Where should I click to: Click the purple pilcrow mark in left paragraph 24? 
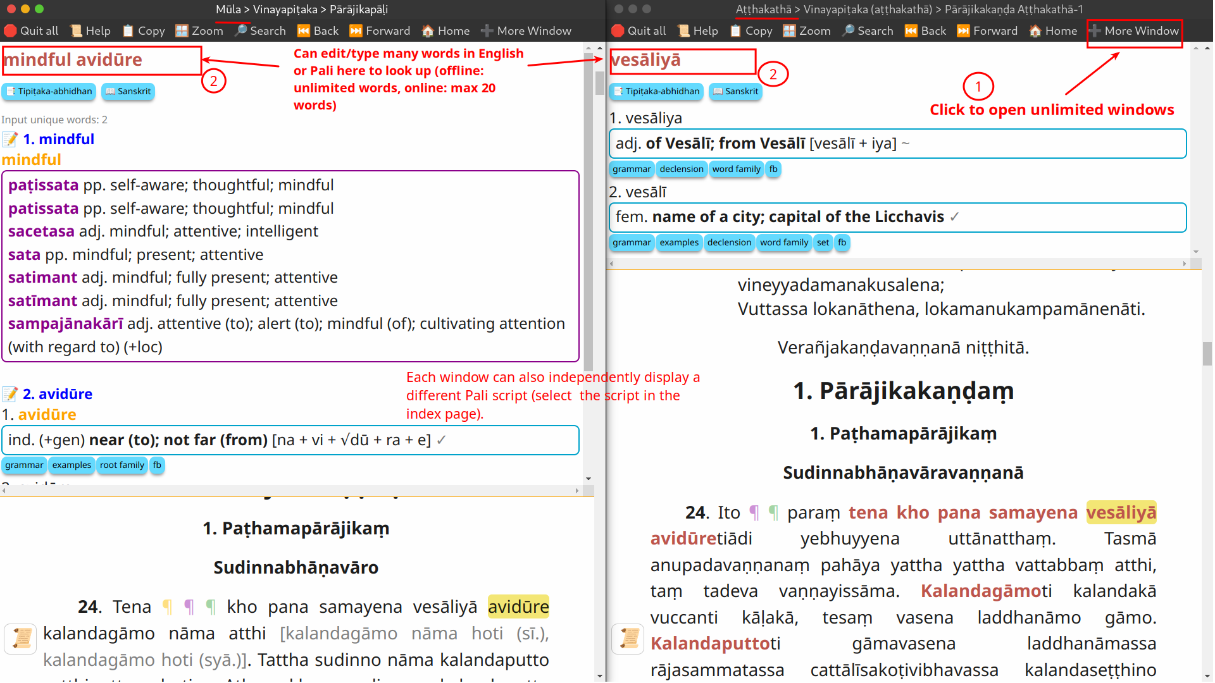189,607
